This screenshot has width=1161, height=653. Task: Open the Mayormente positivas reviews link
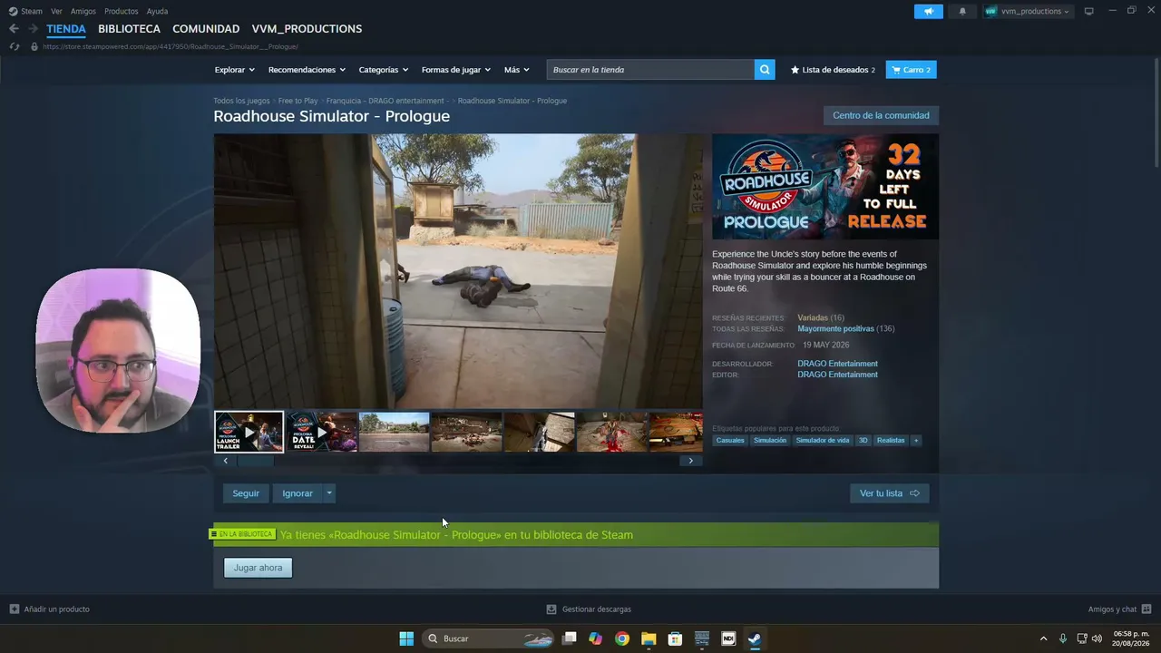[835, 328]
